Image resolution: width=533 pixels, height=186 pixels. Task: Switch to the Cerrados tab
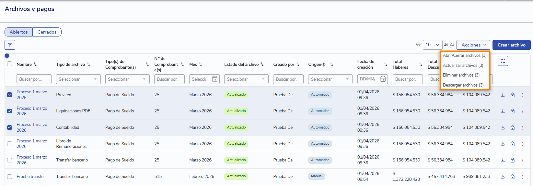(x=47, y=32)
